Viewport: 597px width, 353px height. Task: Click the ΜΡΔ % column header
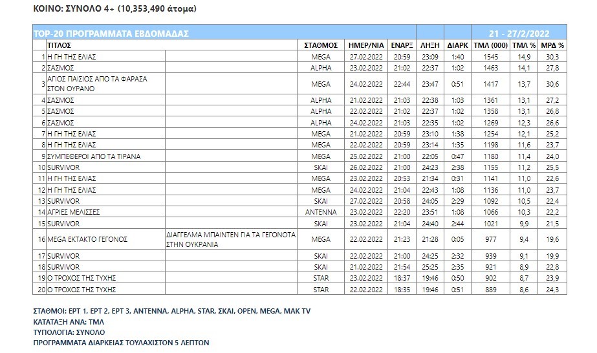pyautogui.click(x=552, y=45)
